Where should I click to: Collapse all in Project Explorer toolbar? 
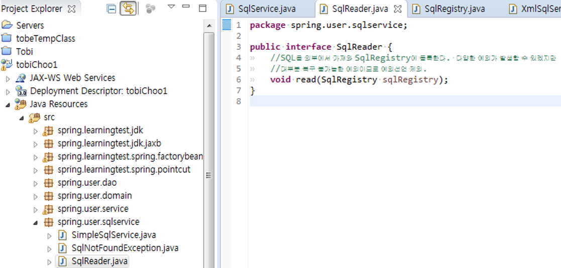[x=111, y=9]
